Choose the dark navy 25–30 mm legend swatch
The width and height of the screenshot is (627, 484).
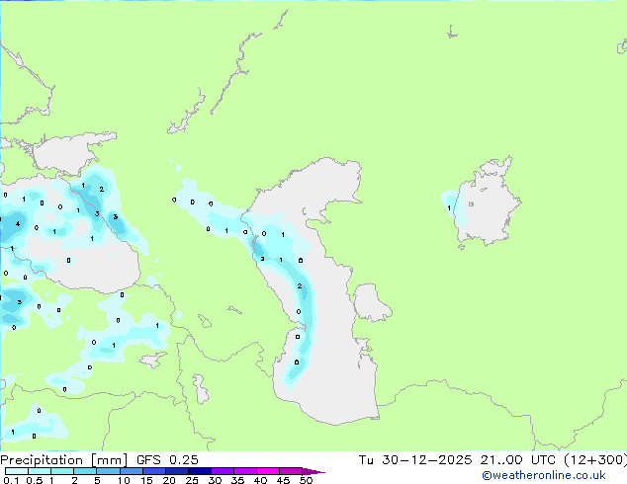200,471
